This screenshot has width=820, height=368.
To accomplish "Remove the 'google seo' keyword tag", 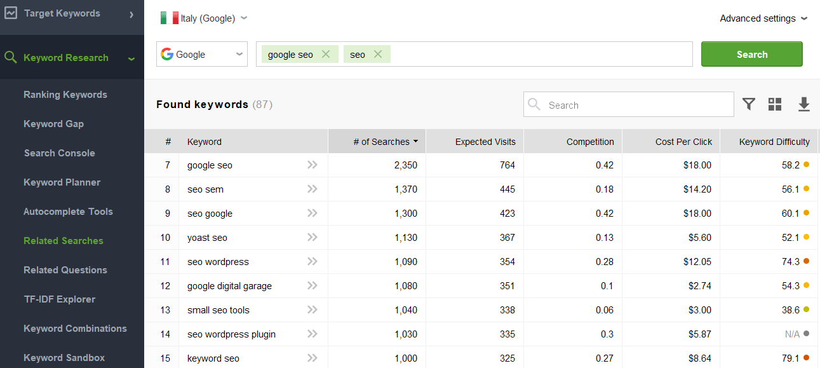I will pos(326,54).
